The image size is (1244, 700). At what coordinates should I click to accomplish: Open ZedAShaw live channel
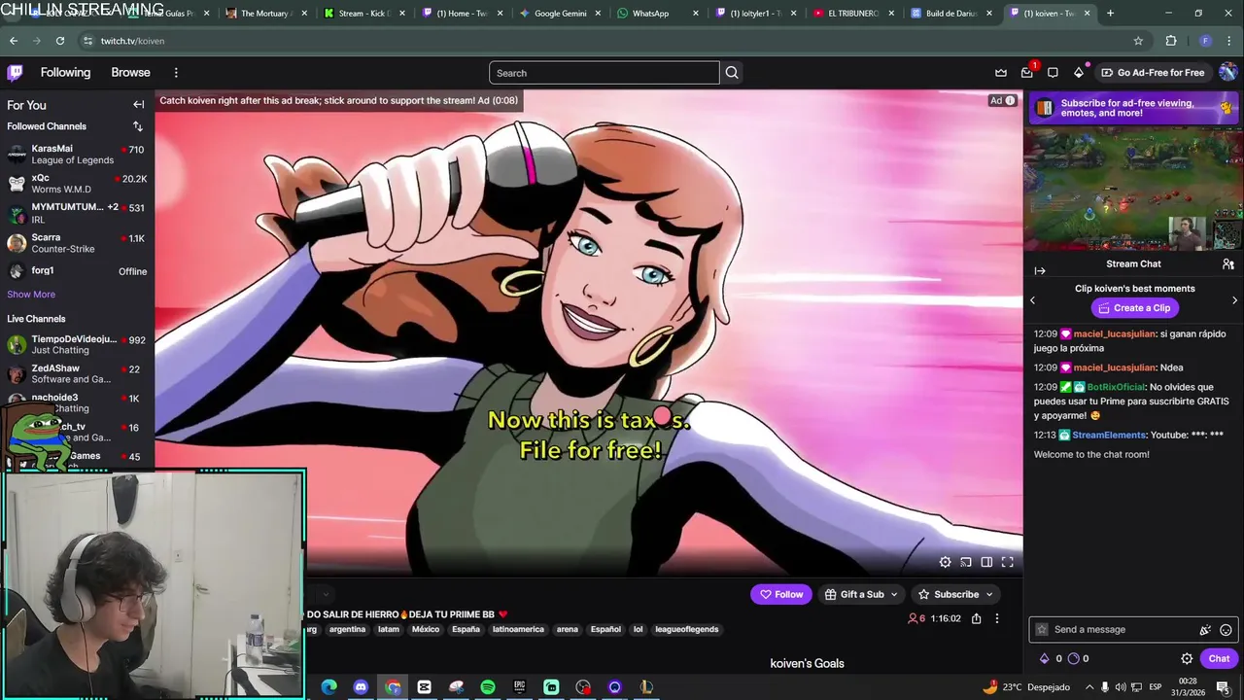pyautogui.click(x=77, y=374)
